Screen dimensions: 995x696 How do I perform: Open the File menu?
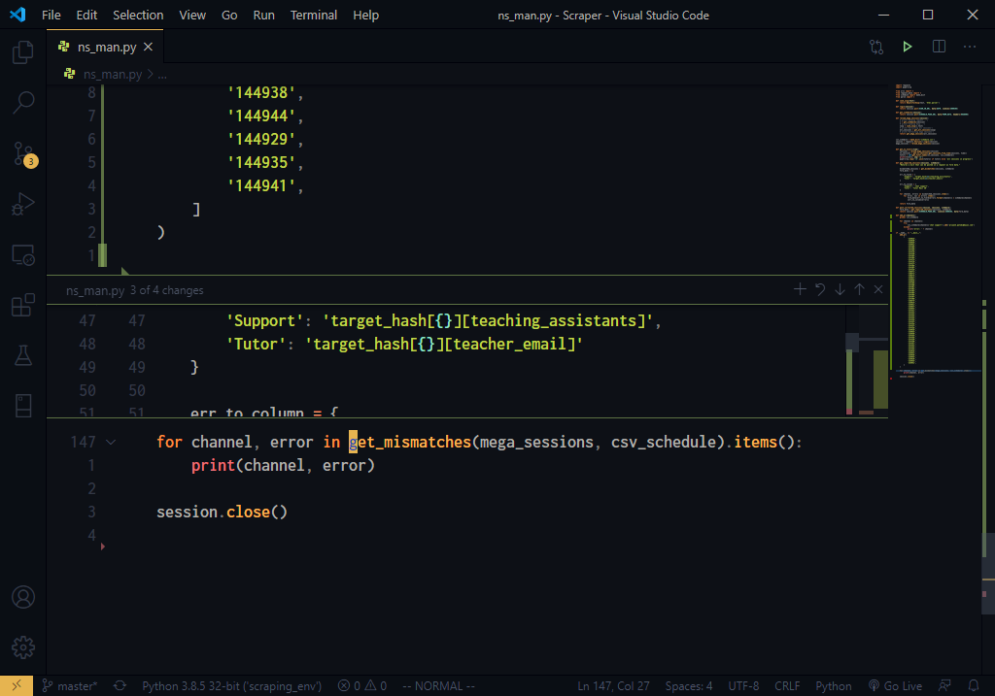[51, 16]
